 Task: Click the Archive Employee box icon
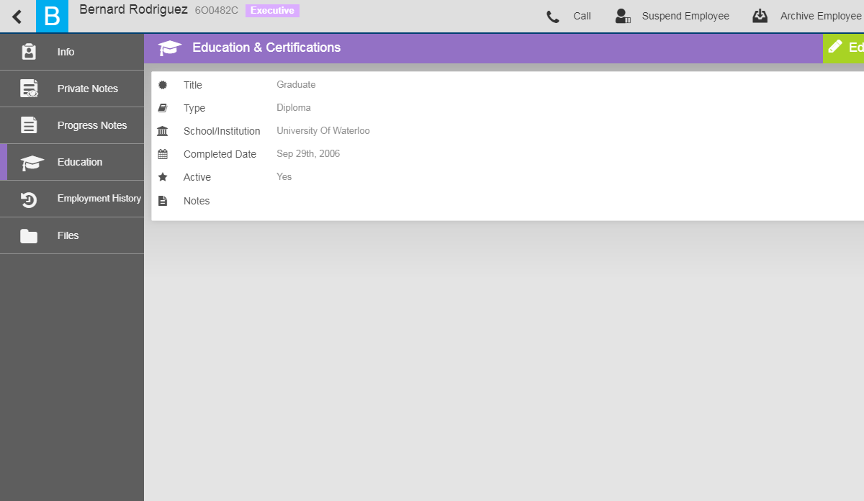click(760, 16)
